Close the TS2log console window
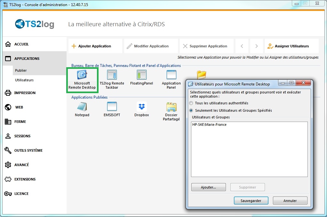The image size is (327, 217). pos(317,3)
